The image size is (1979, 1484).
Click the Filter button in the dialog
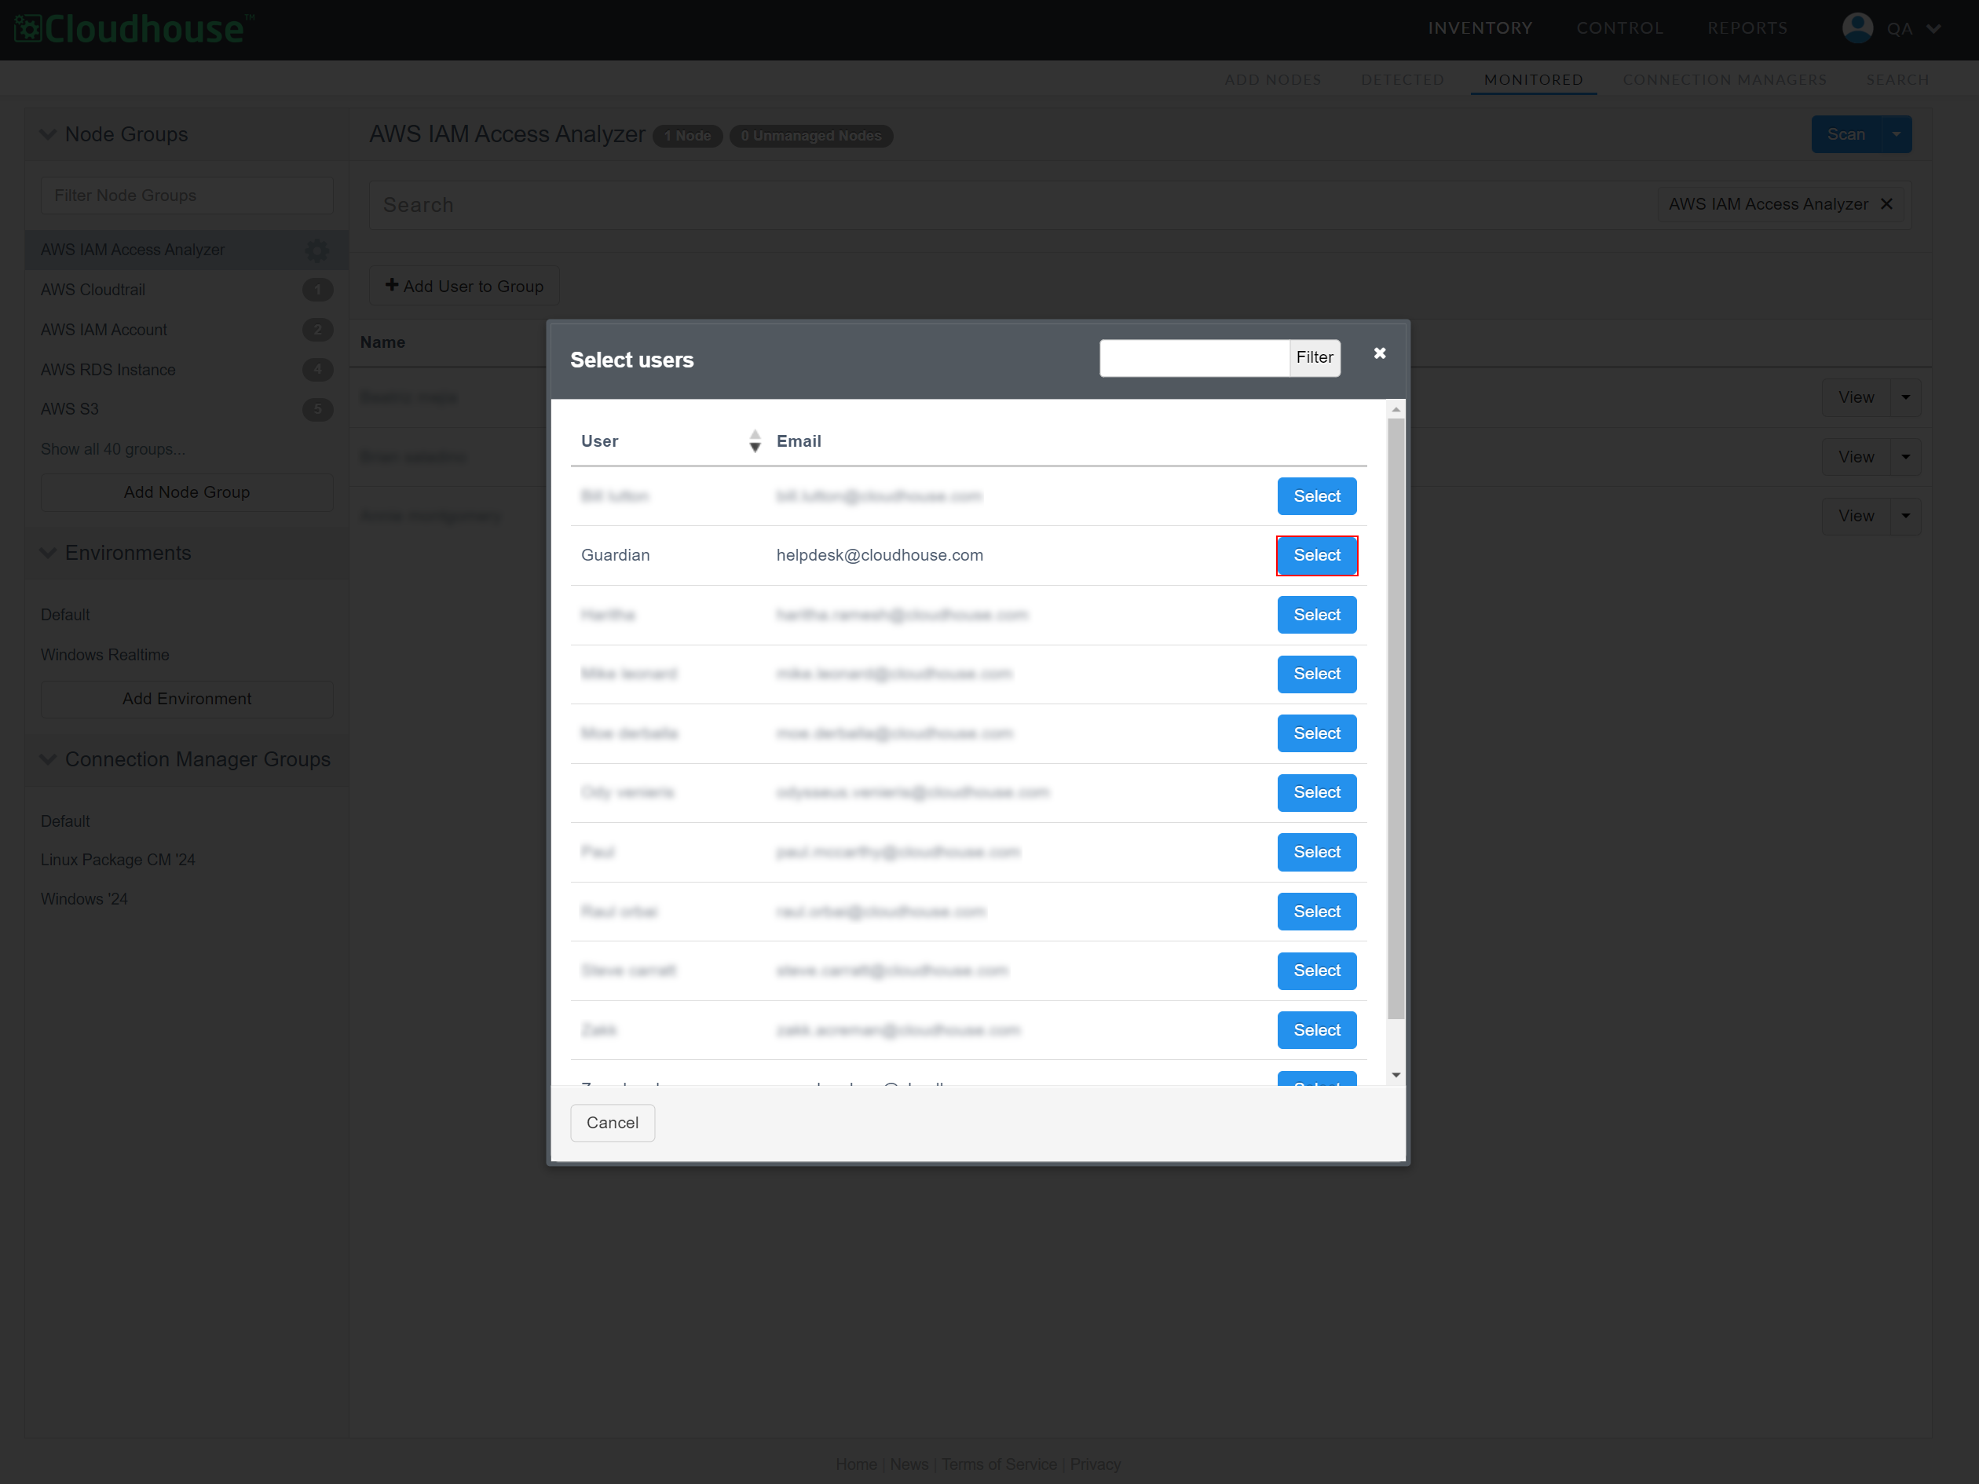[1315, 358]
